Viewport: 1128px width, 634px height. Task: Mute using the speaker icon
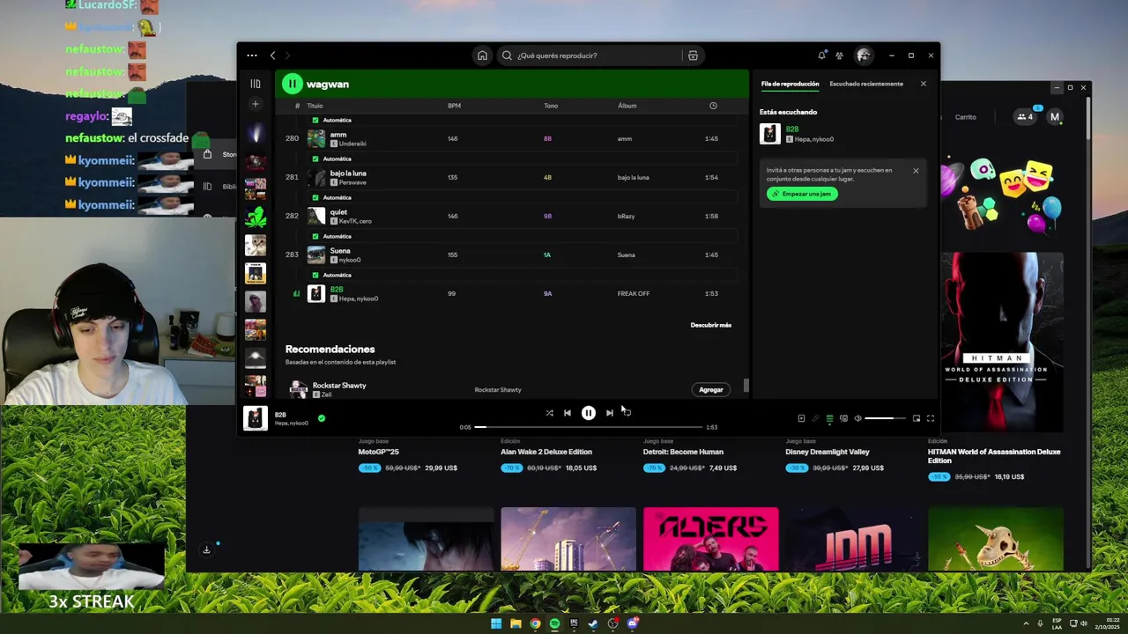[857, 418]
